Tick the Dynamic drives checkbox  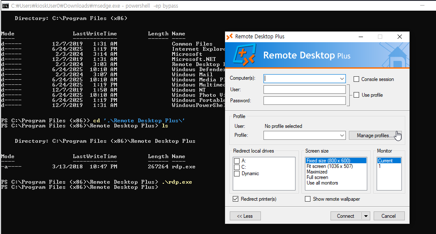point(237,173)
